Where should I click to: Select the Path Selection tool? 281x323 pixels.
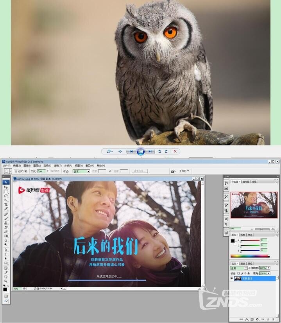tap(6, 258)
